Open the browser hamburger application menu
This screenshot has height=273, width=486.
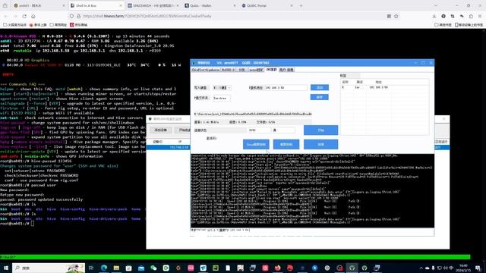point(480,16)
